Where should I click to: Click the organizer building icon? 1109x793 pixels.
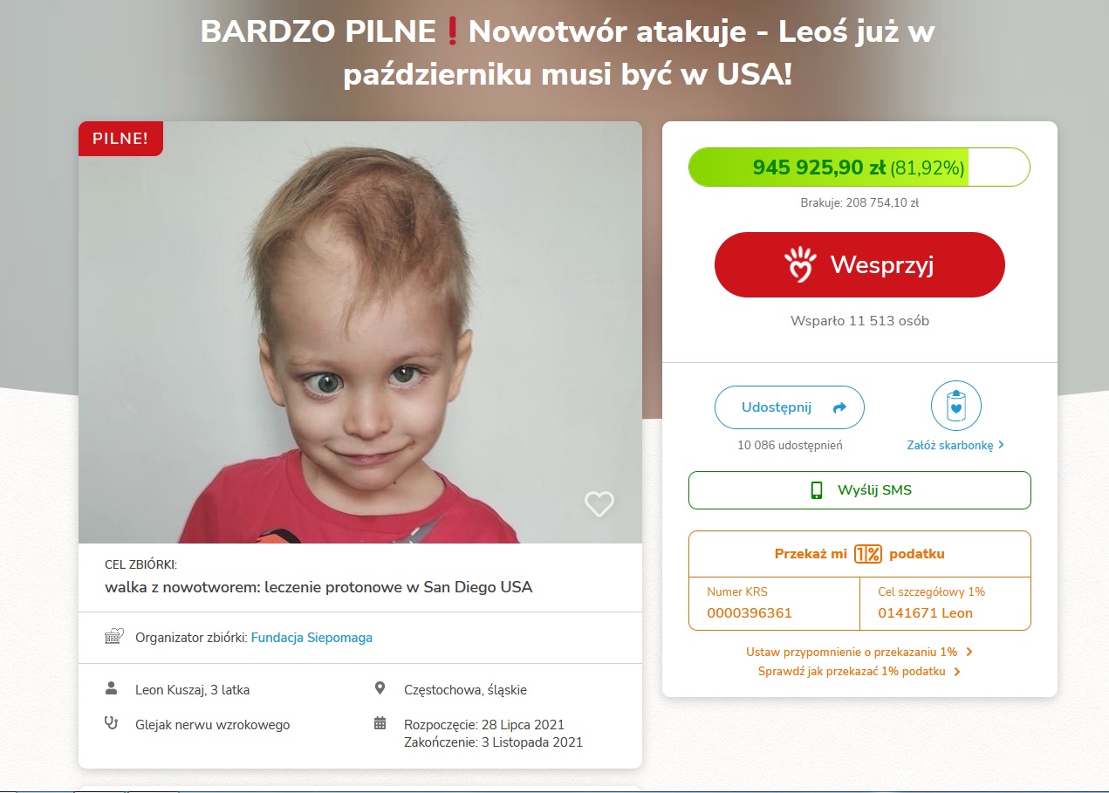pyautogui.click(x=114, y=637)
